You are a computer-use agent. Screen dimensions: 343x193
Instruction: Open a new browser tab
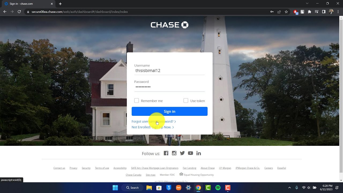60,4
